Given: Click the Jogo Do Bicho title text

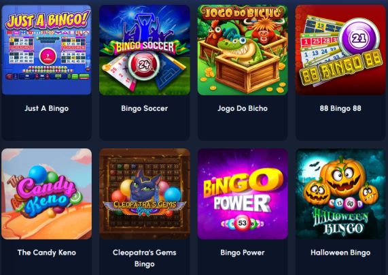Looking at the screenshot, I should coord(243,108).
